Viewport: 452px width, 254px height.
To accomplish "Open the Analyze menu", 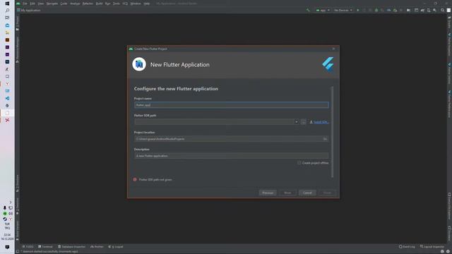I will click(75, 4).
